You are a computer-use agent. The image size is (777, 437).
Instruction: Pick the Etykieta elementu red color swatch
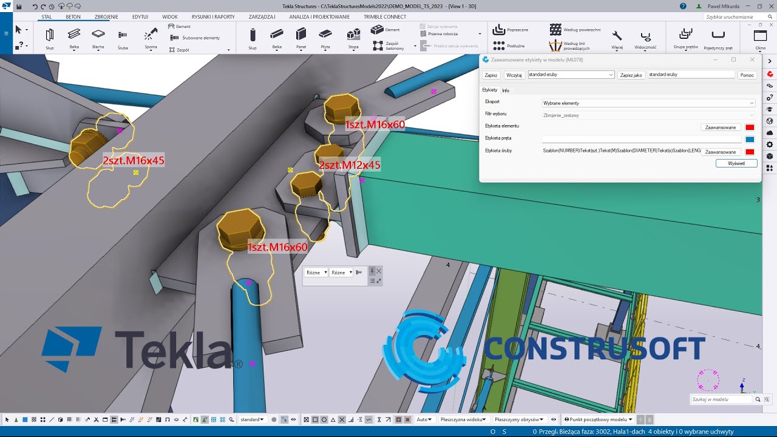[x=750, y=127]
